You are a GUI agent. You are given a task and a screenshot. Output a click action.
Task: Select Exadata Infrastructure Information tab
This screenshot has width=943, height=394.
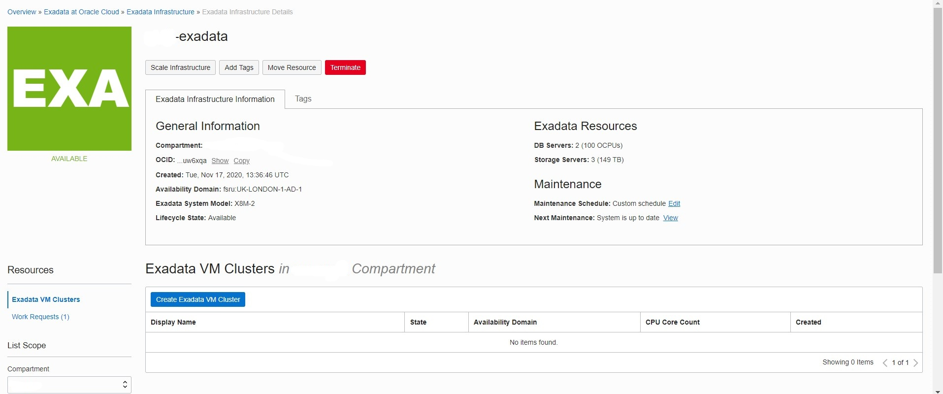coord(215,99)
